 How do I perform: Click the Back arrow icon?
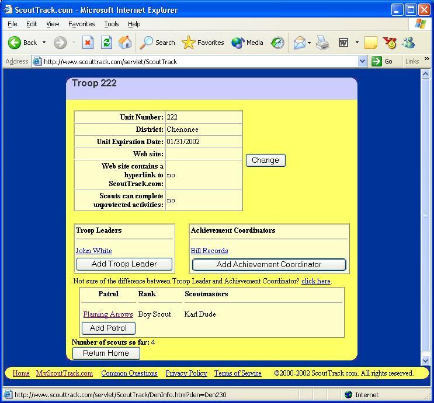coord(14,43)
